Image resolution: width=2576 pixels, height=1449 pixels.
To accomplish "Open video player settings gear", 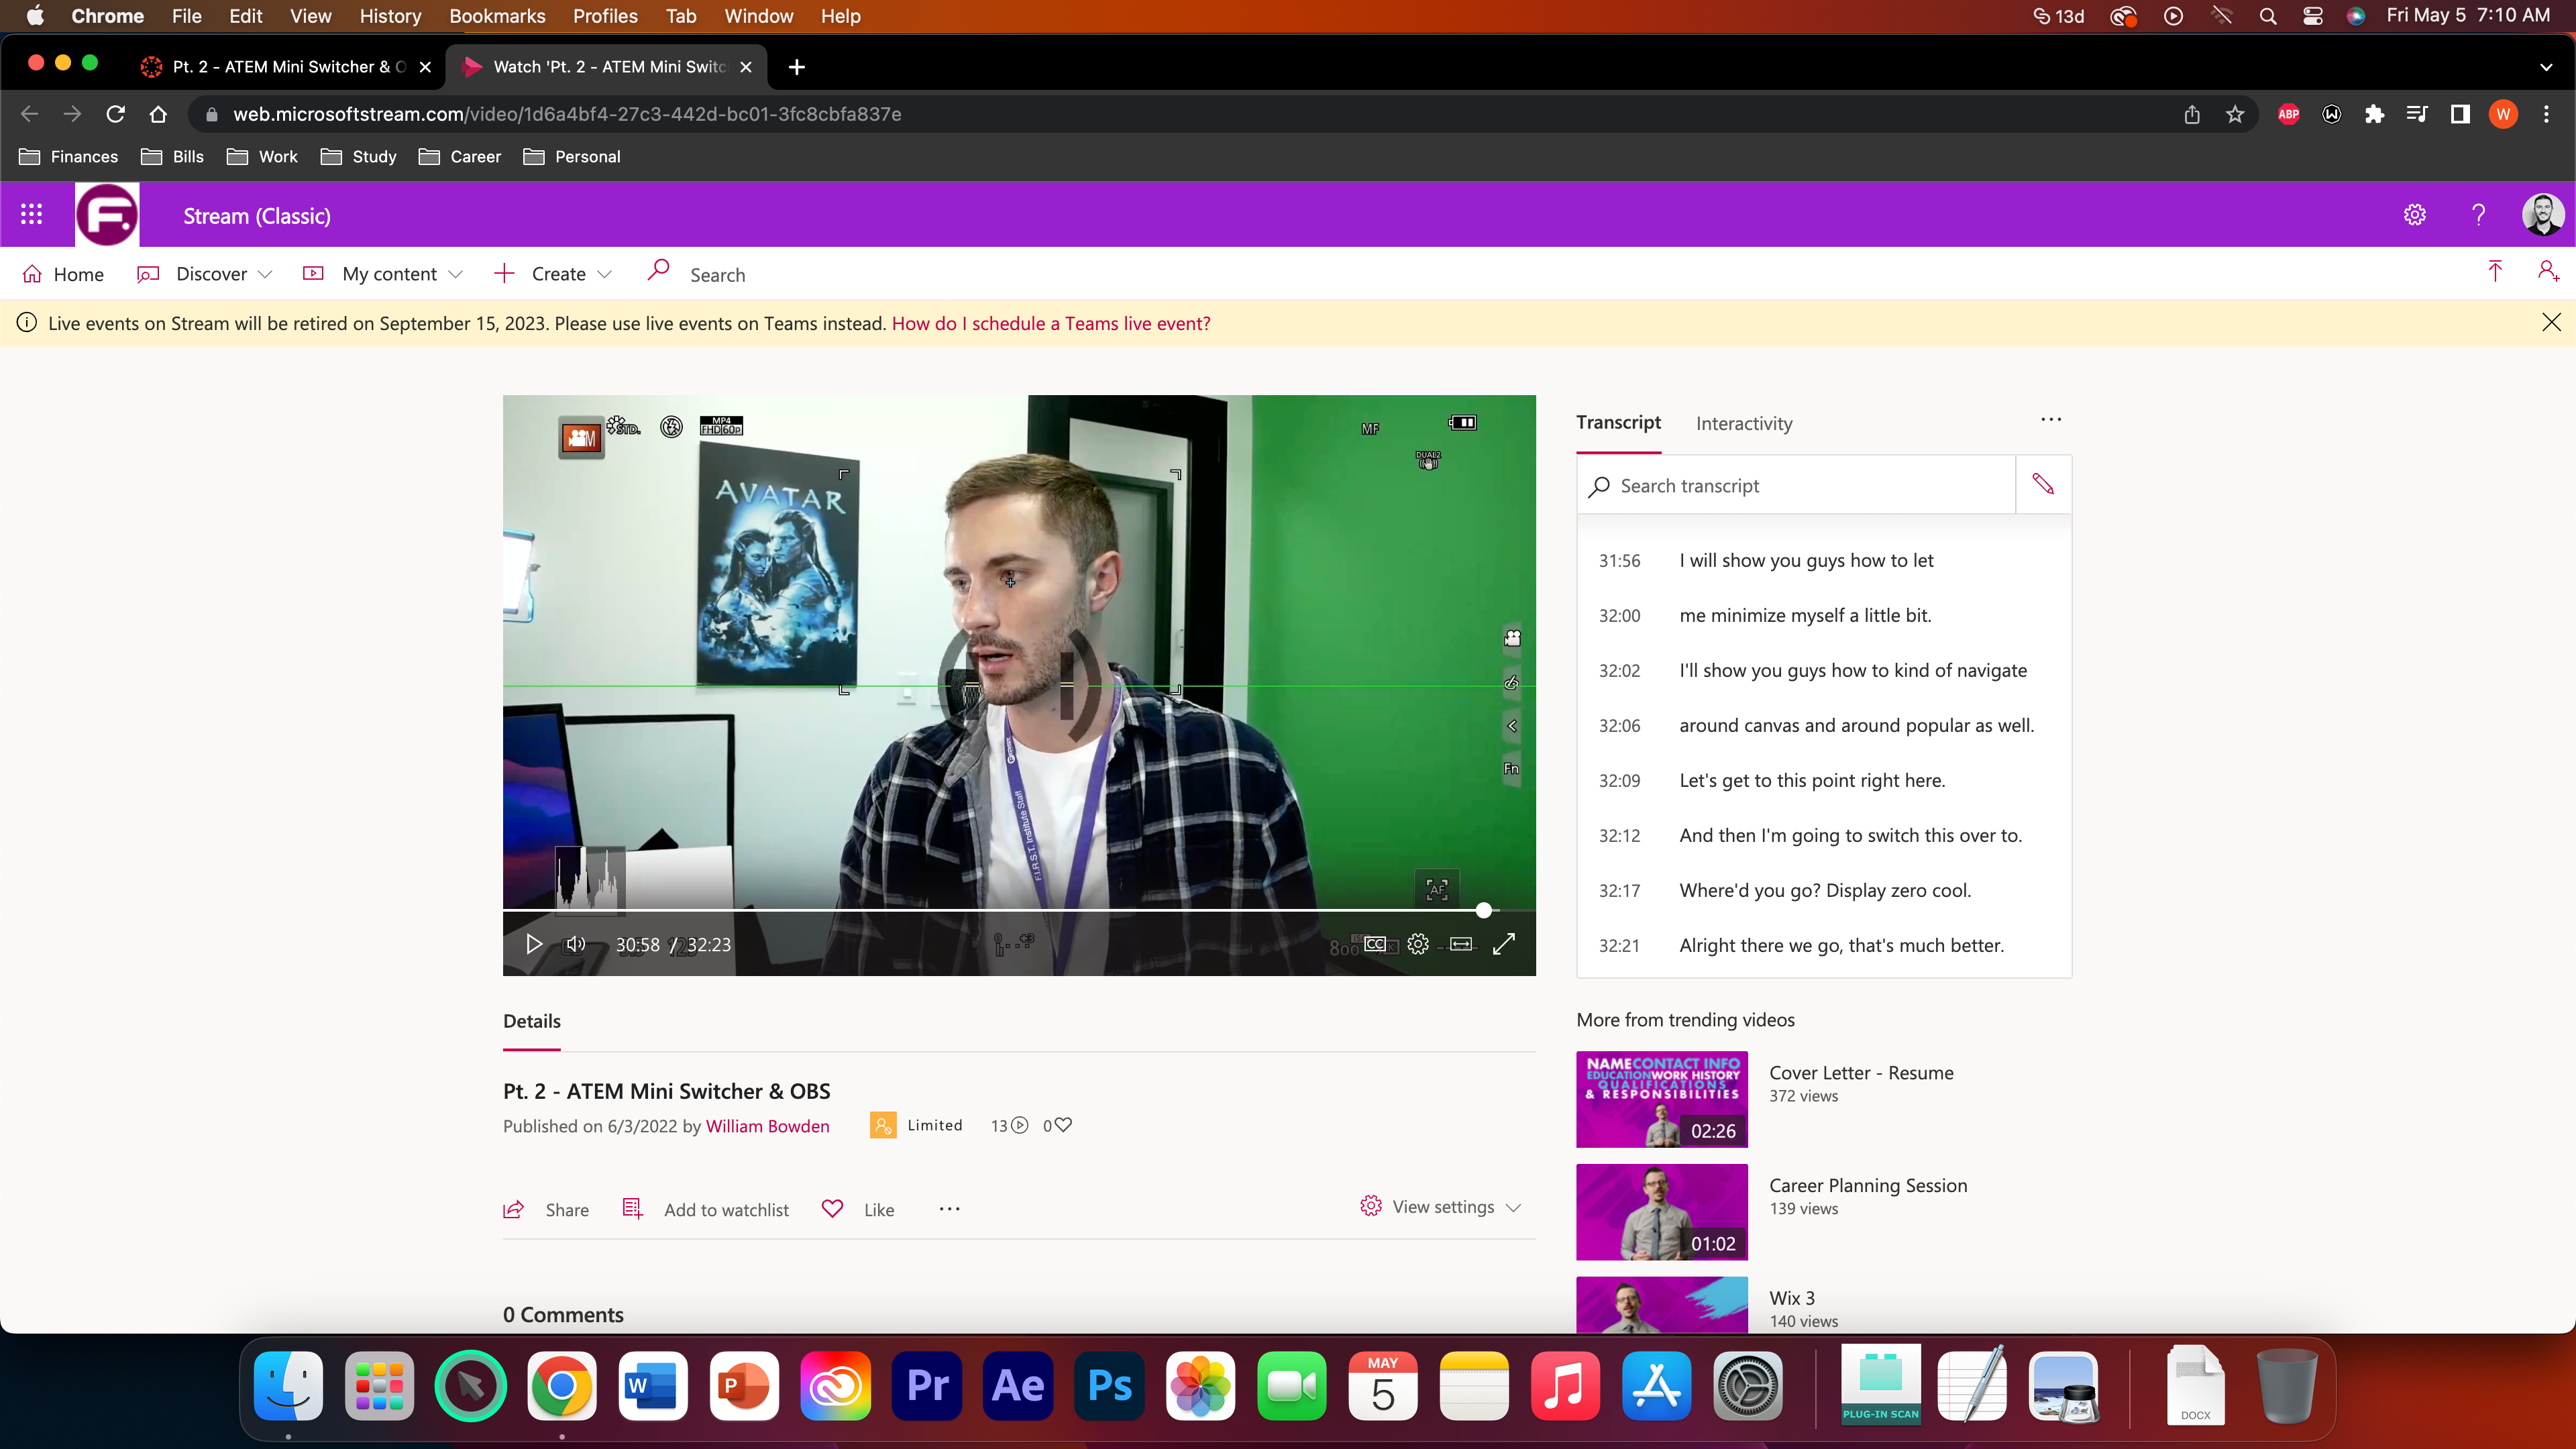I will tap(1418, 944).
